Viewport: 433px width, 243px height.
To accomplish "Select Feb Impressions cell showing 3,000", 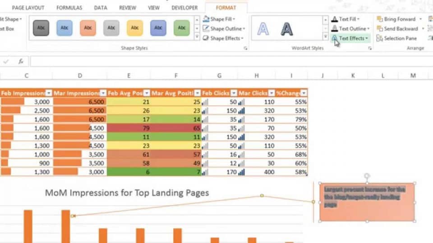I will click(x=26, y=102).
